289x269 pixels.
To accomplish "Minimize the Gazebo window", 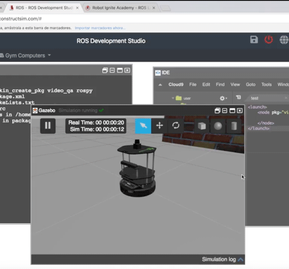I will coord(224,110).
